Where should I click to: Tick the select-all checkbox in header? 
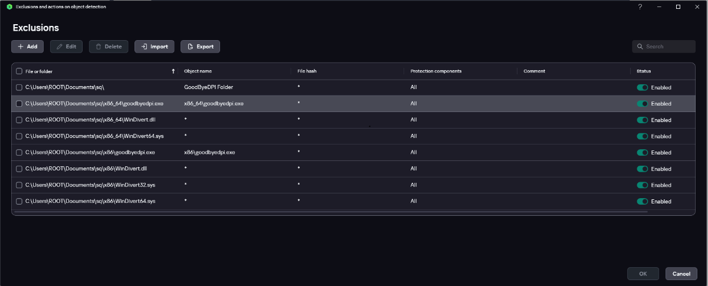coord(19,71)
